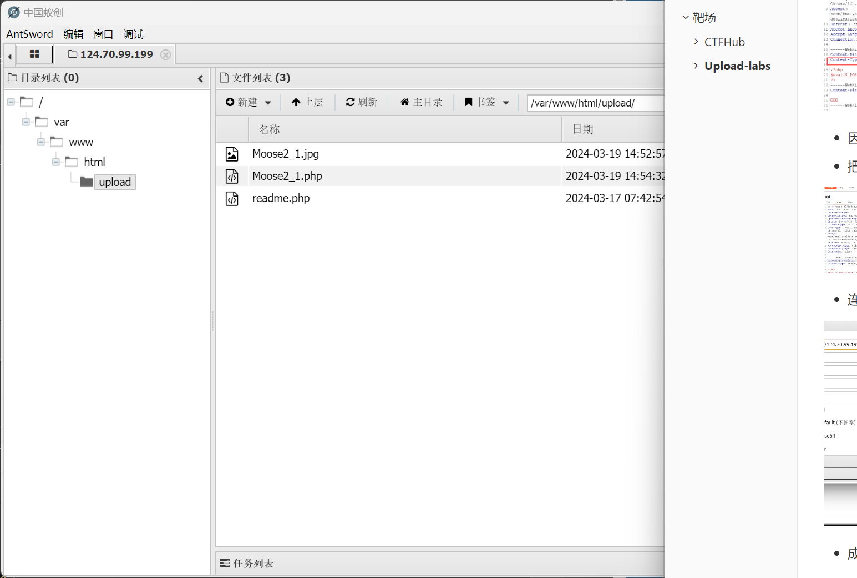
Task: Collapse the html folder node
Action: (x=56, y=162)
